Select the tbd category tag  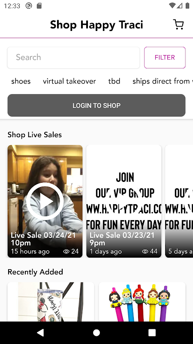pos(114,81)
